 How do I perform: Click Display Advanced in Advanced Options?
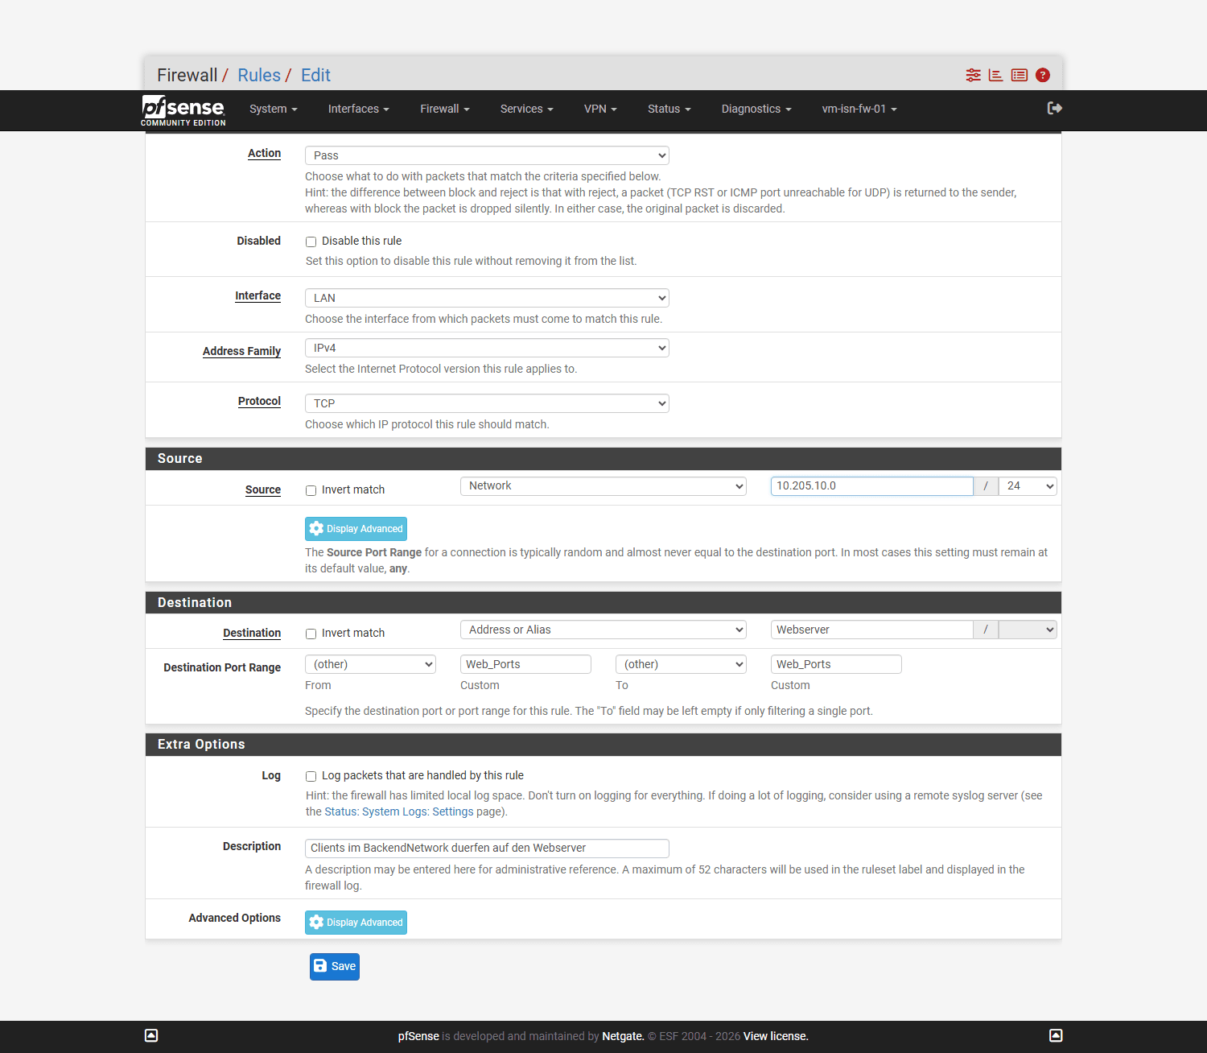356,923
